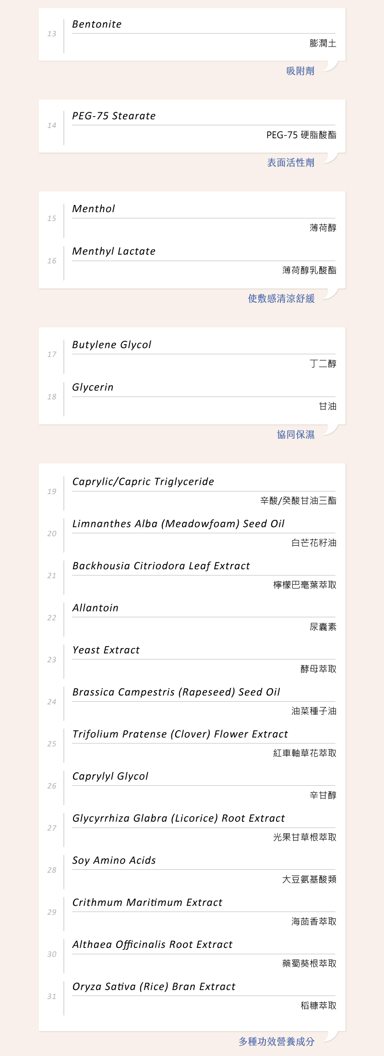Click the Yeast Extract ingredient name
This screenshot has width=384, height=1056.
pos(106,650)
